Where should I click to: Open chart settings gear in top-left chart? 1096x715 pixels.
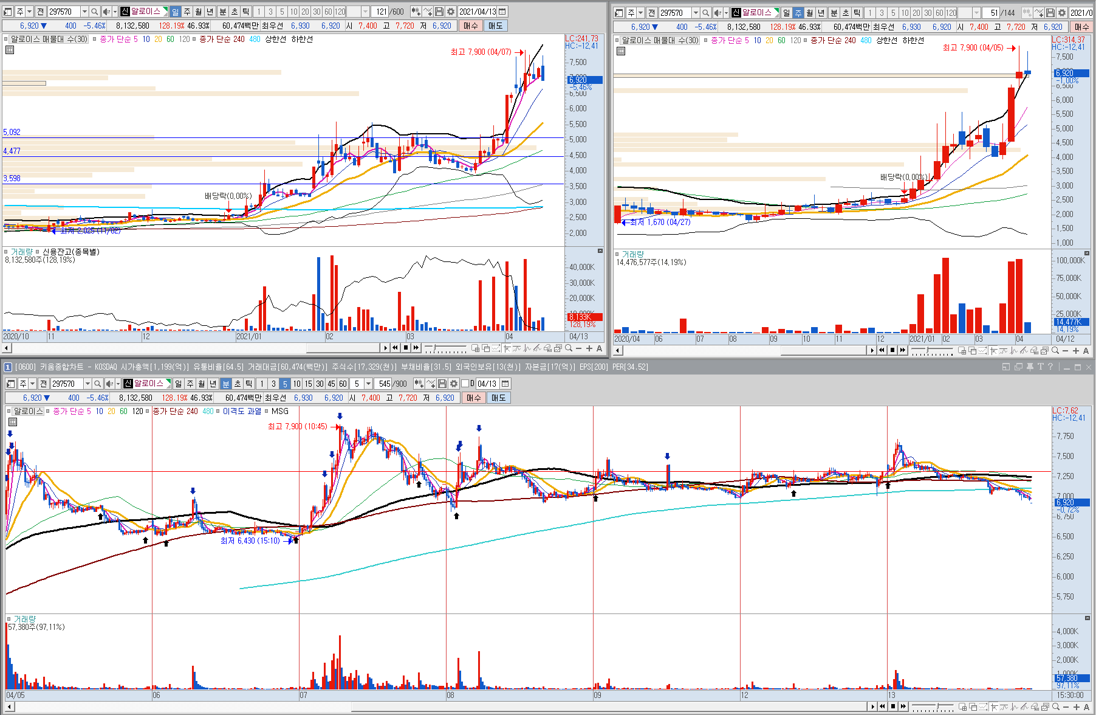[x=450, y=12]
